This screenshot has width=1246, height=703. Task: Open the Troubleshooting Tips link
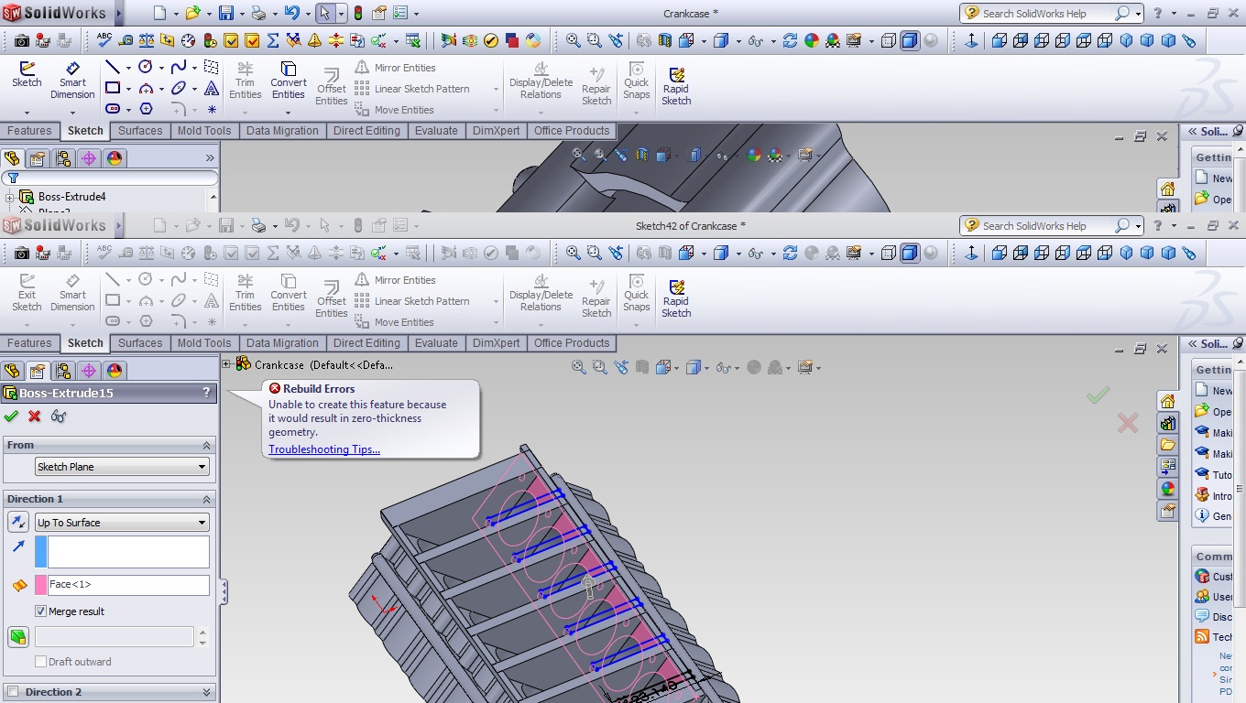point(324,449)
